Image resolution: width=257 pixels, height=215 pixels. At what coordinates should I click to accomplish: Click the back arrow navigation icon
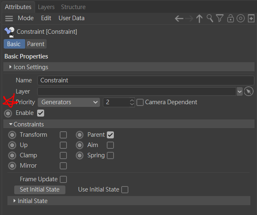179,19
